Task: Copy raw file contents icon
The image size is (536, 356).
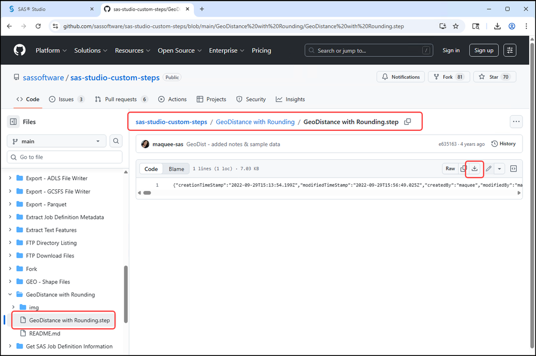Action: click(463, 168)
